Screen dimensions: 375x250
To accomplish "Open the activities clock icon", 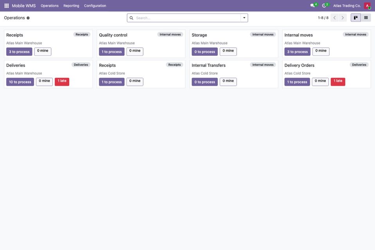I will point(324,5).
